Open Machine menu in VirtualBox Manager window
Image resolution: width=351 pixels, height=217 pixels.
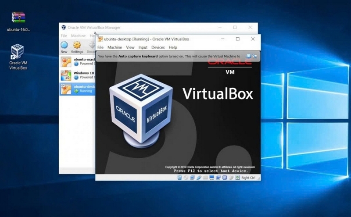79,36
